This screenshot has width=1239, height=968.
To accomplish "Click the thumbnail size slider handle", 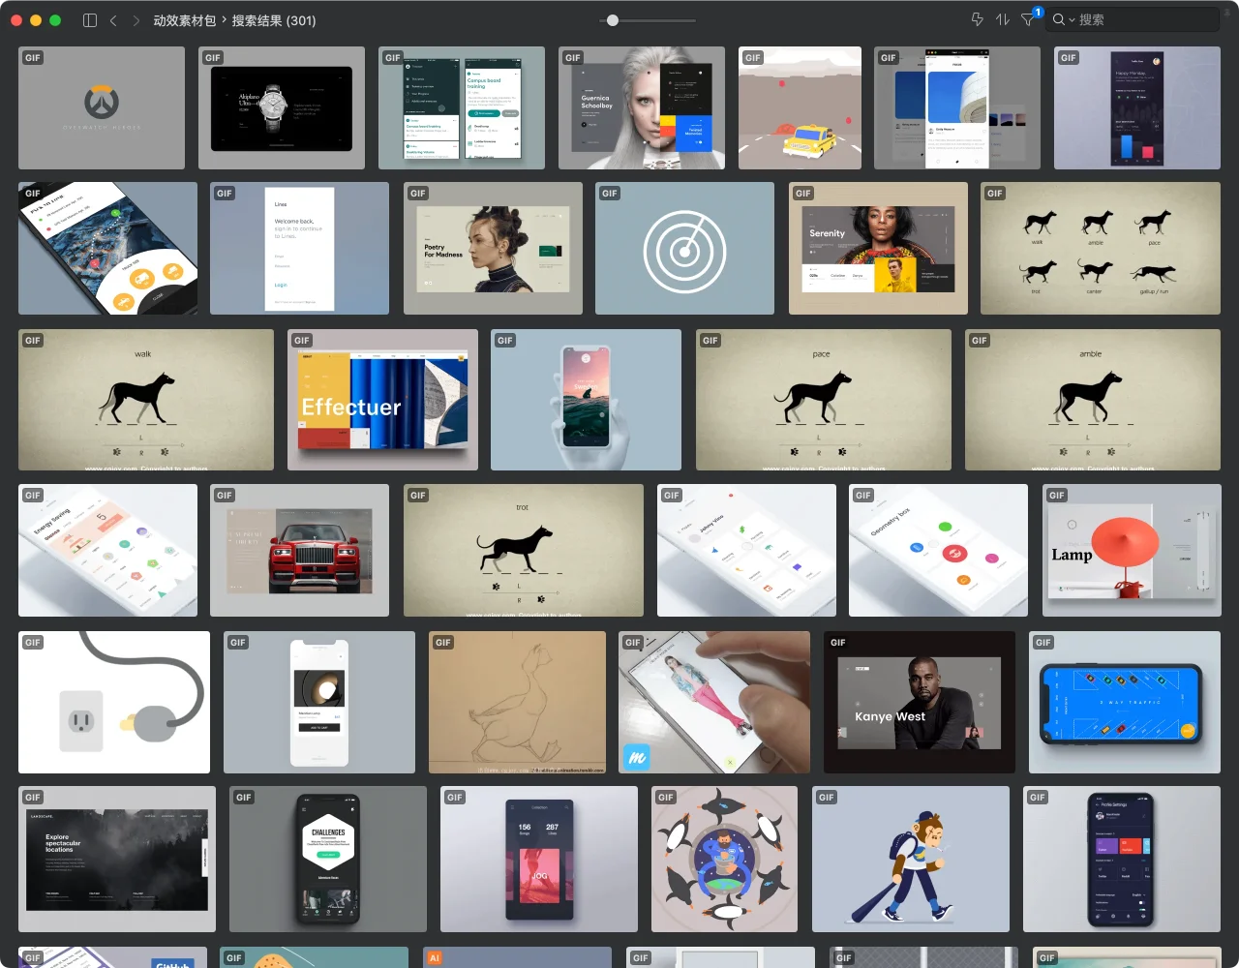I will point(613,20).
